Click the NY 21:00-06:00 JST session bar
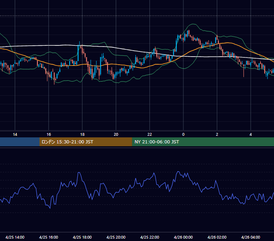274x241 pixels. coord(203,142)
